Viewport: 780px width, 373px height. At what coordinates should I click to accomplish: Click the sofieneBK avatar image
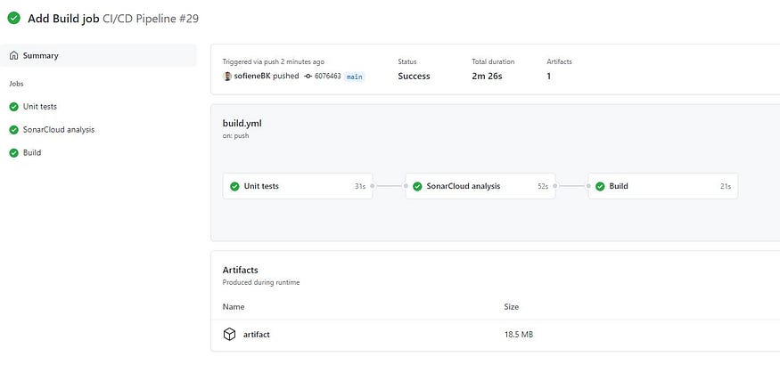tap(227, 77)
